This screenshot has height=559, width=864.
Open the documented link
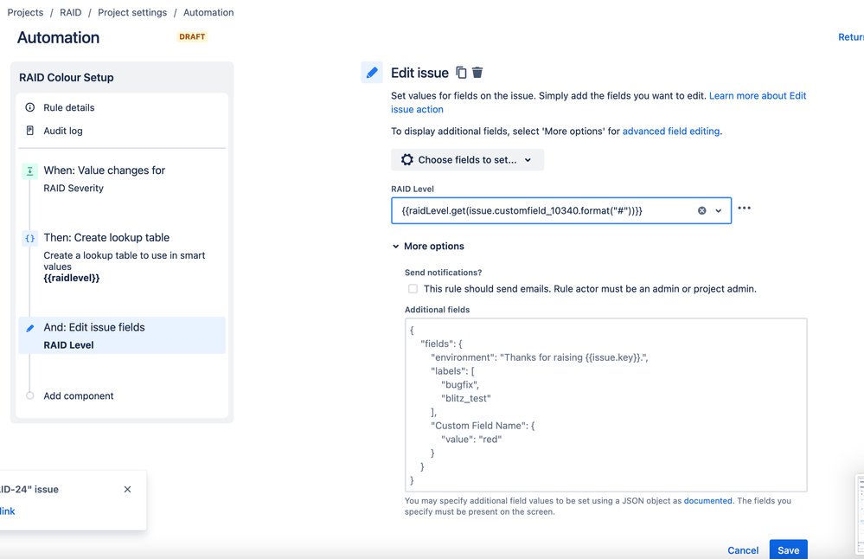(x=708, y=500)
